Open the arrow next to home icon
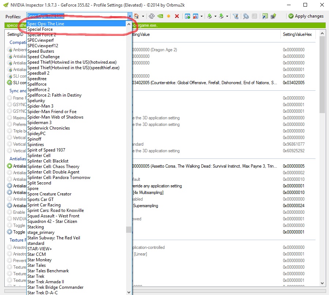 143,16
